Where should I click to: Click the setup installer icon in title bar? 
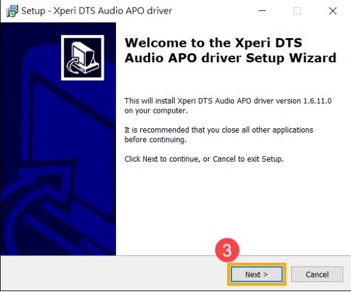pyautogui.click(x=12, y=10)
